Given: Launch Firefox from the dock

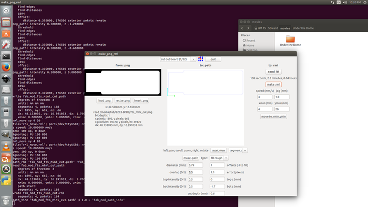Looking at the screenshot, I should click(6, 68).
